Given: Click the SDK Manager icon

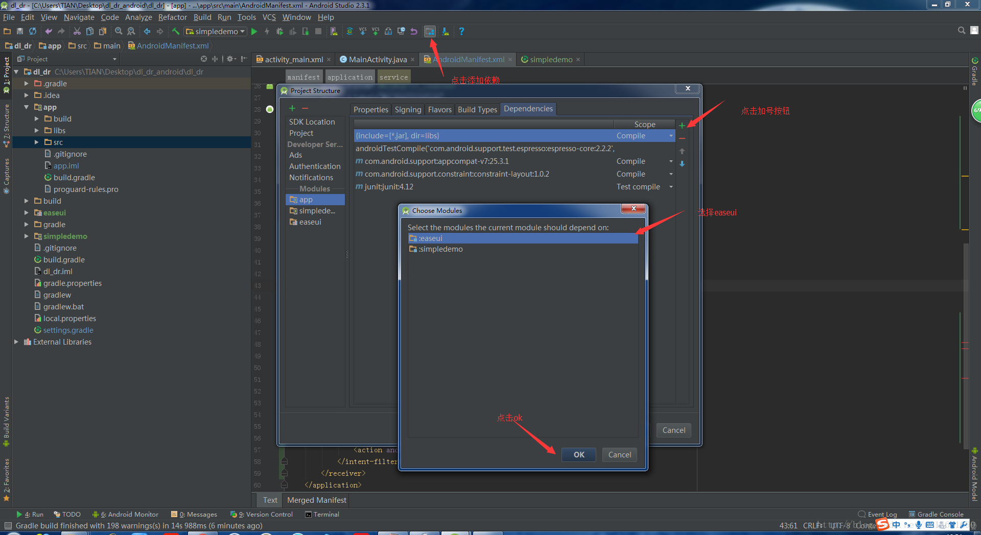Looking at the screenshot, I should coord(446,31).
